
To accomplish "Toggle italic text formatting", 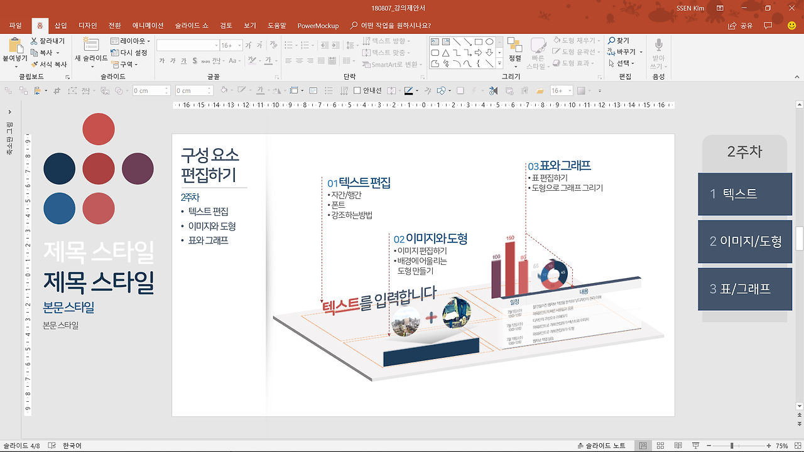I will tap(173, 61).
